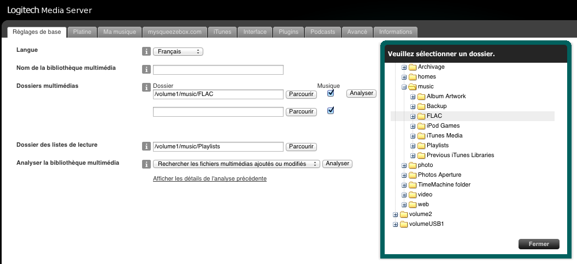Viewport: 577px width, 264px height.
Task: Click Analyser button next to FLAC folder checkbox
Action: pos(361,93)
